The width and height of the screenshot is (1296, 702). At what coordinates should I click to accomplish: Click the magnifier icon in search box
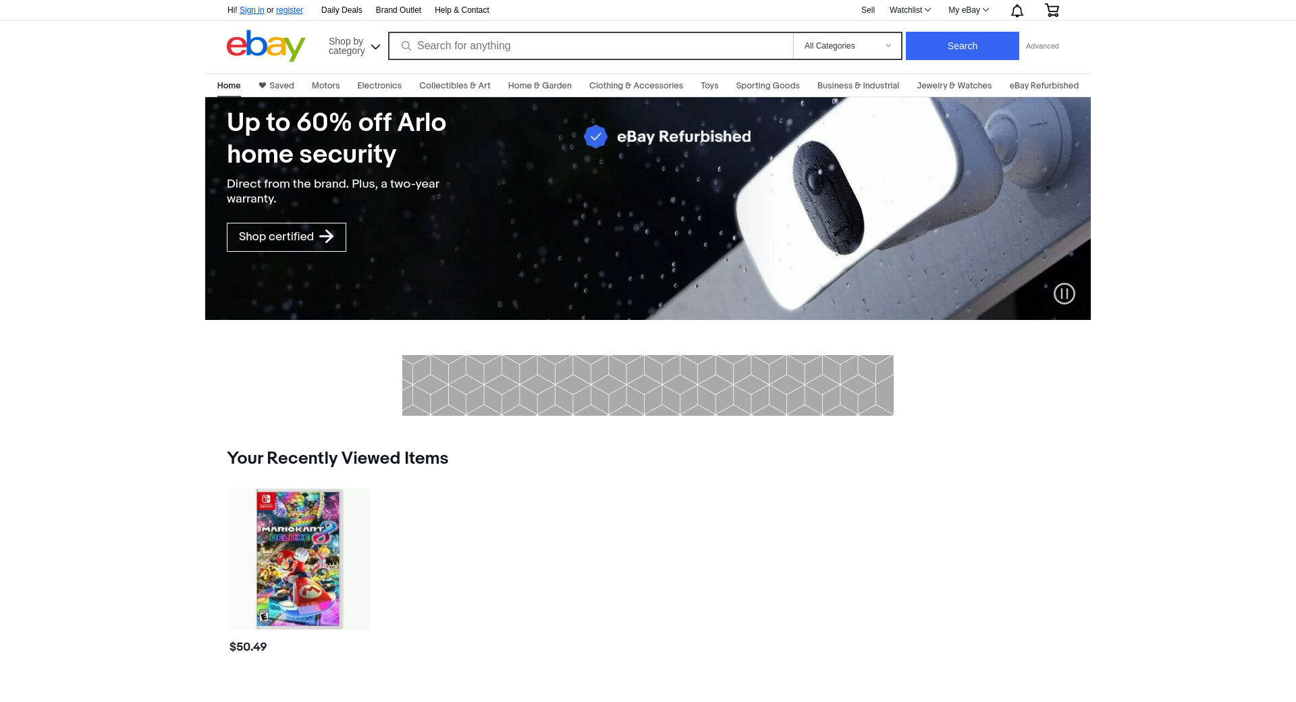(406, 46)
